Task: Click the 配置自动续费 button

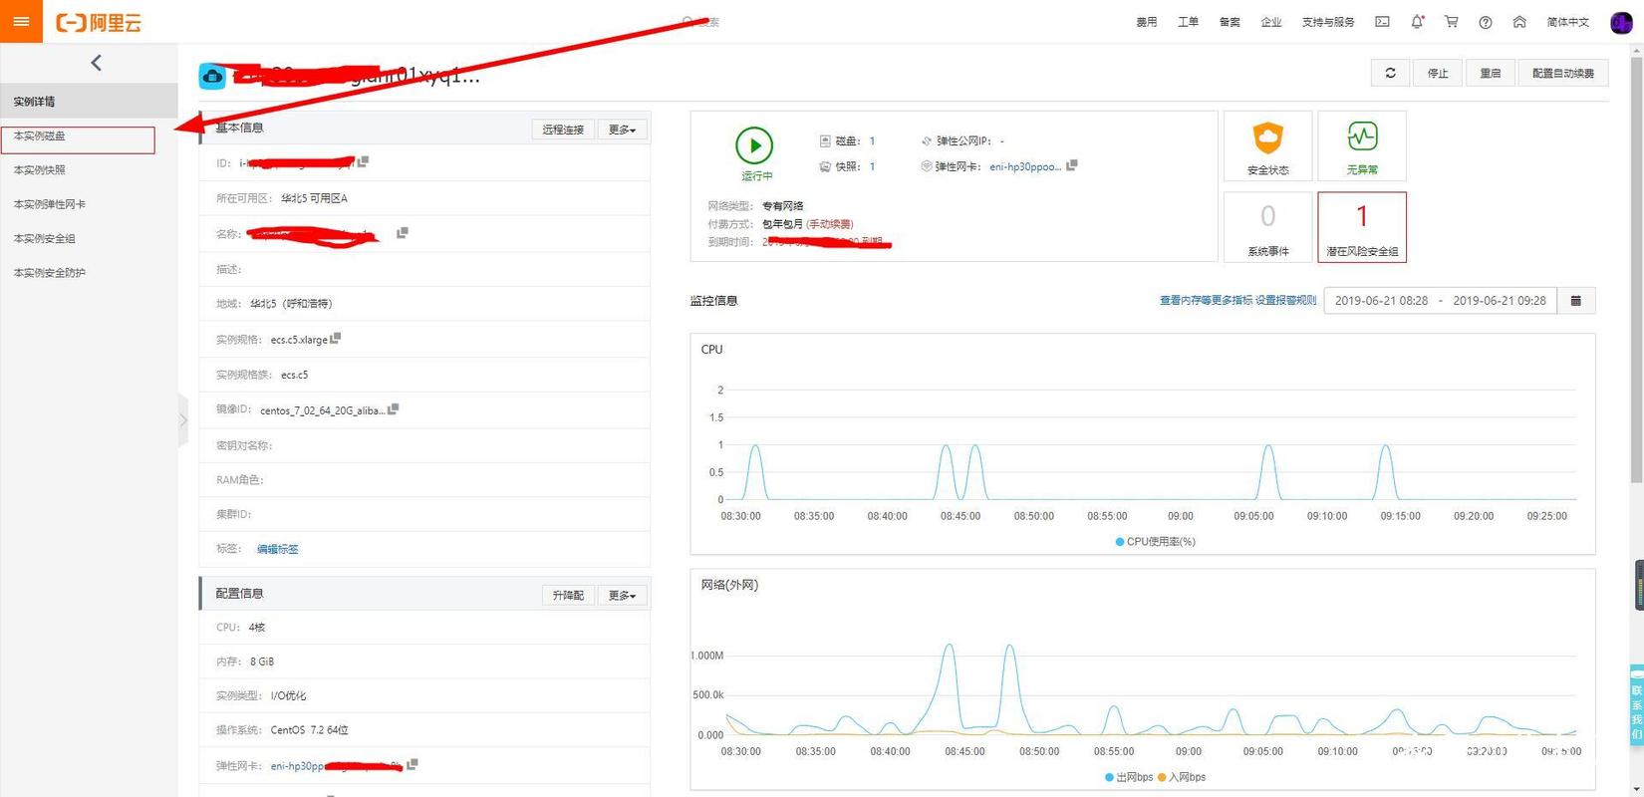Action: pos(1563,73)
